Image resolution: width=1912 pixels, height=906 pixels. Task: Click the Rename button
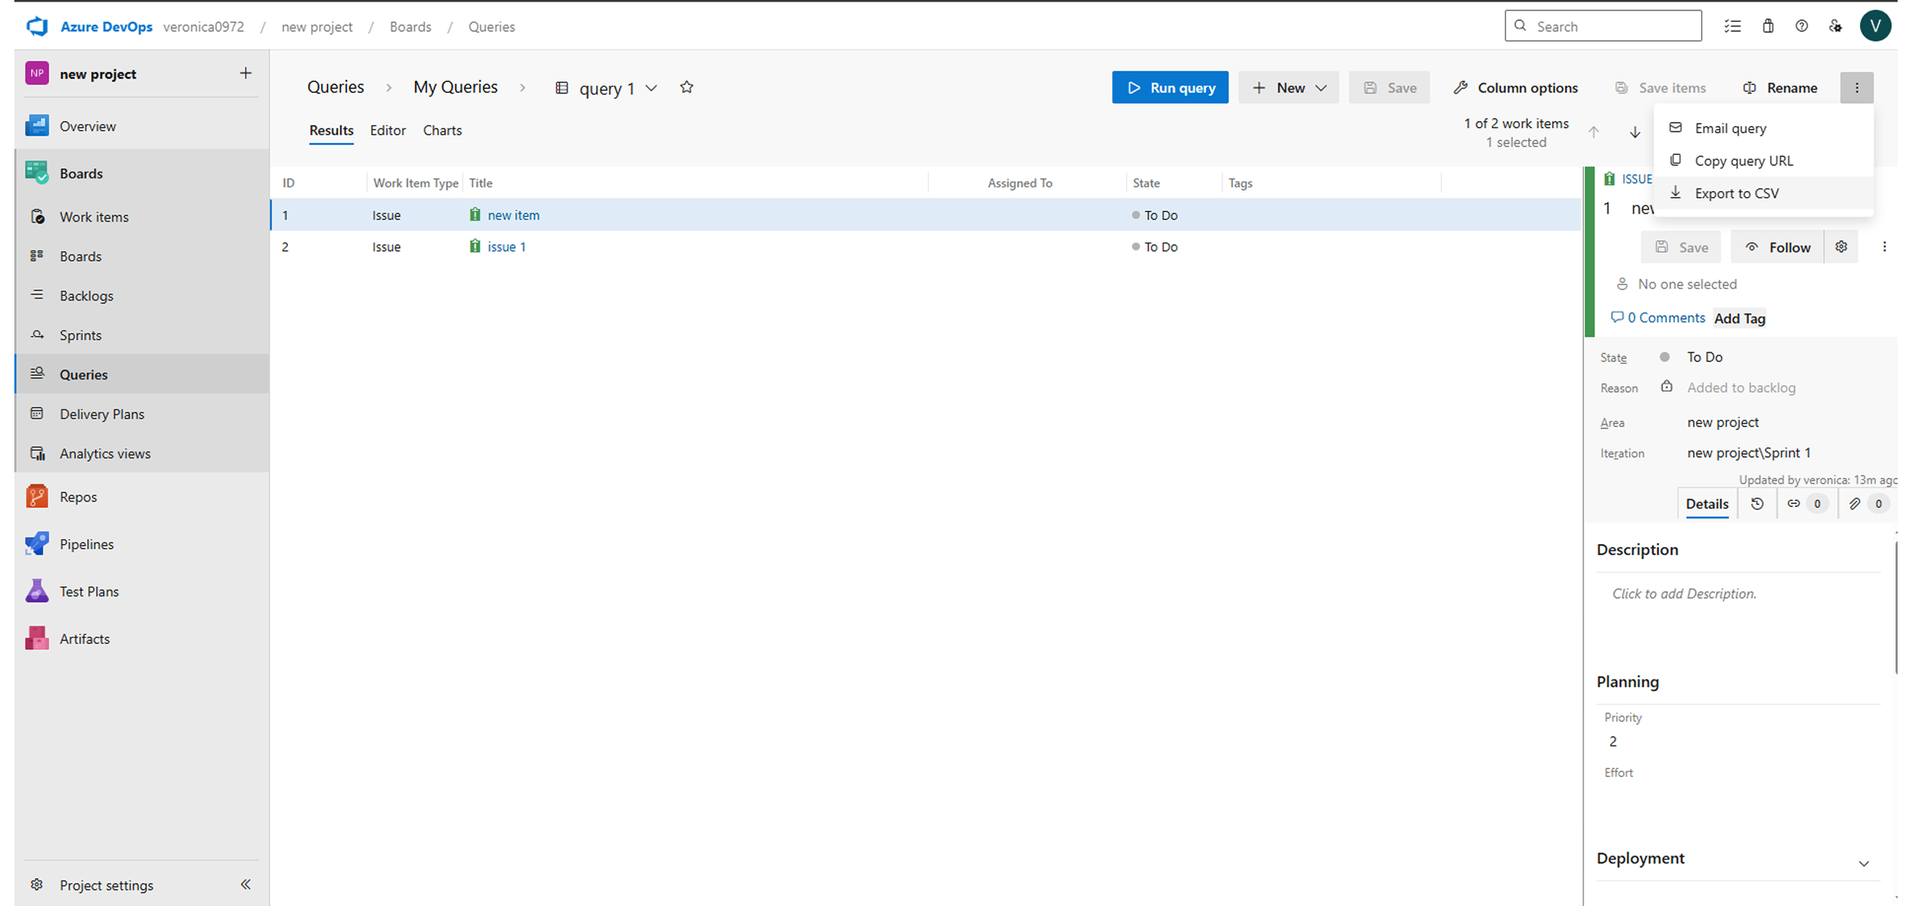(1780, 88)
